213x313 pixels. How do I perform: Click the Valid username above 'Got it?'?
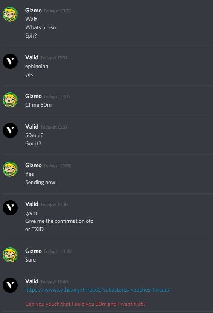32,127
